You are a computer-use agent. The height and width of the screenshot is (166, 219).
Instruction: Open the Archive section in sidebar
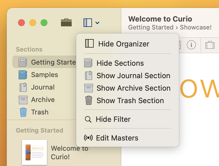(44, 100)
